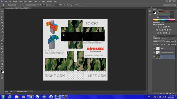177x99 pixels.
Task: Add Color Balance adjustment
Action: [160, 30]
